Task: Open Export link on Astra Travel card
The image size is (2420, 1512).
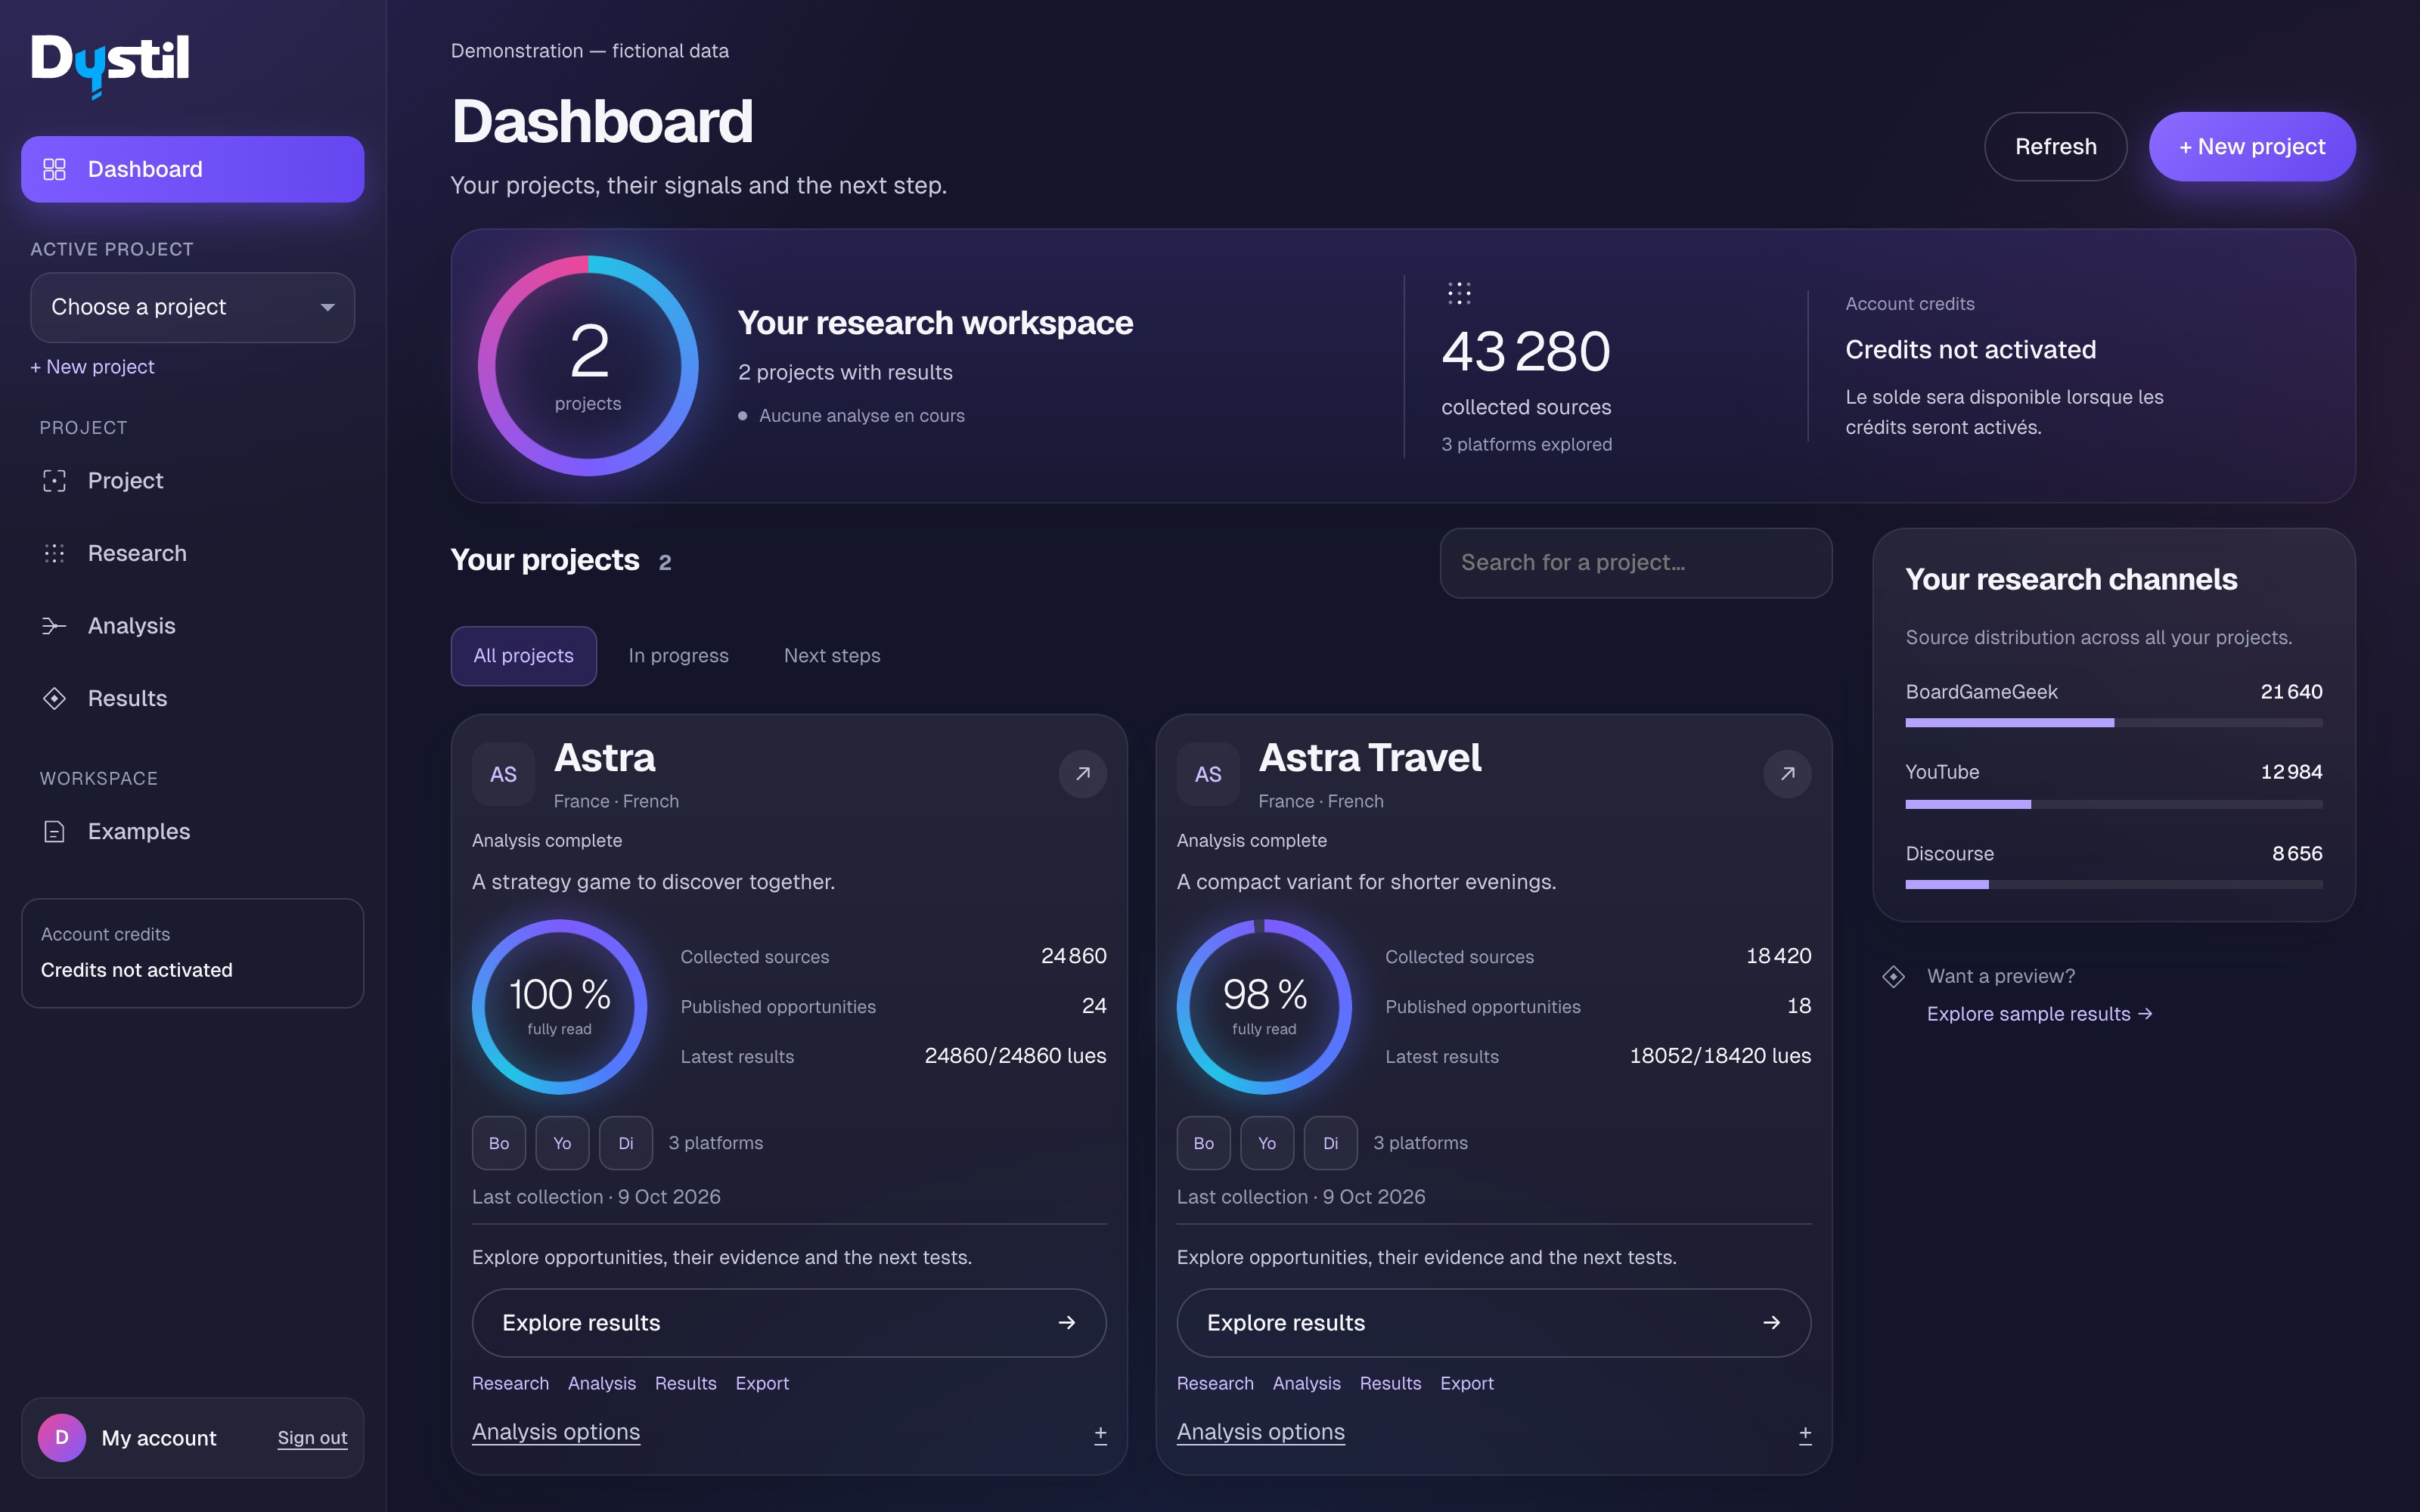Action: pyautogui.click(x=1467, y=1383)
